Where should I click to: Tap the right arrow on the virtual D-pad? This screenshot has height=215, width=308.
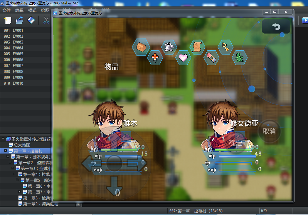(x=137, y=163)
